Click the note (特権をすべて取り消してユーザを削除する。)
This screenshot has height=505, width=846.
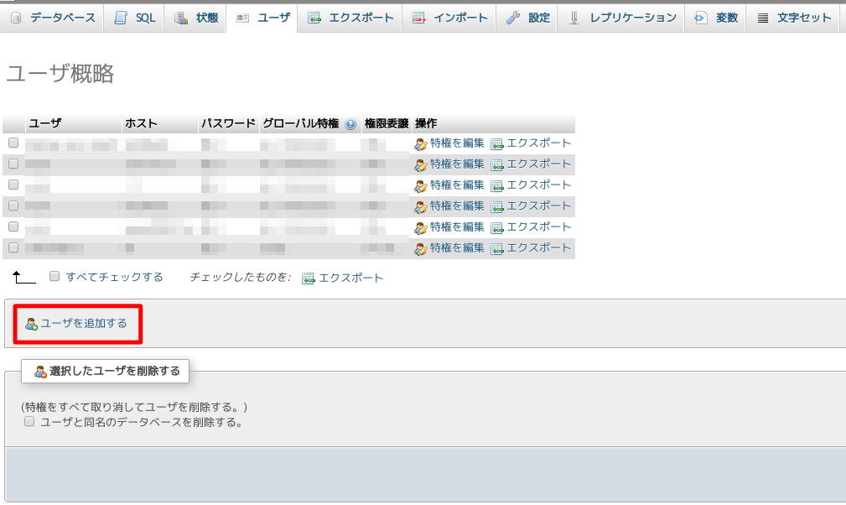pos(134,407)
